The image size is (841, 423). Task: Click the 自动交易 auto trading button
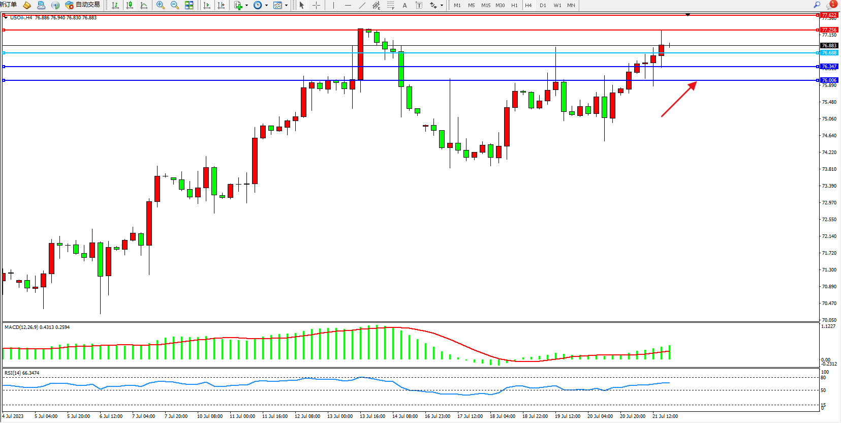tap(83, 5)
